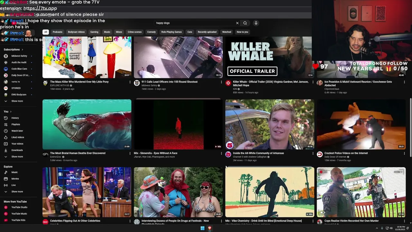Select New to you chip
The height and width of the screenshot is (232, 412).
(x=242, y=32)
